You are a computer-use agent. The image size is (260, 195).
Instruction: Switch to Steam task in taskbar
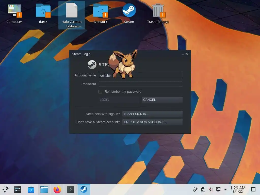(x=84, y=189)
